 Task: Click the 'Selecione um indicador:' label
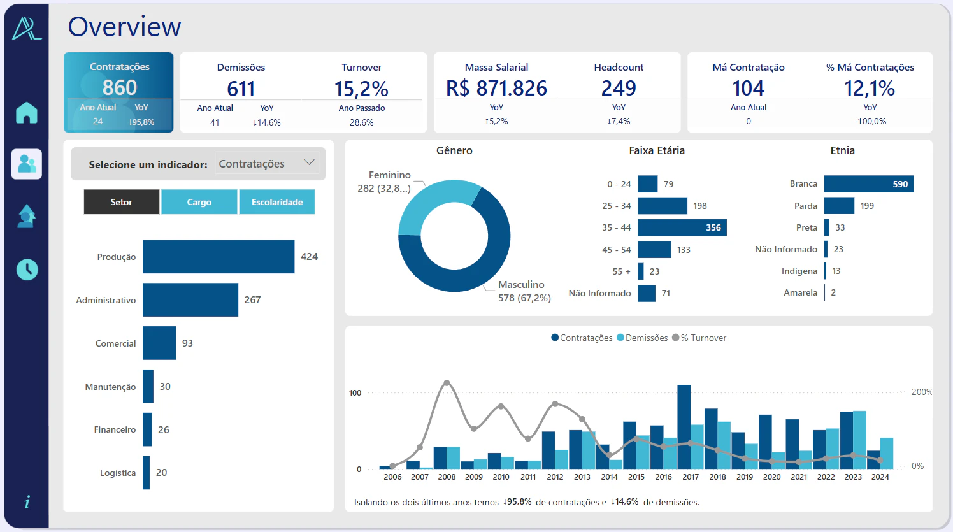coord(148,164)
